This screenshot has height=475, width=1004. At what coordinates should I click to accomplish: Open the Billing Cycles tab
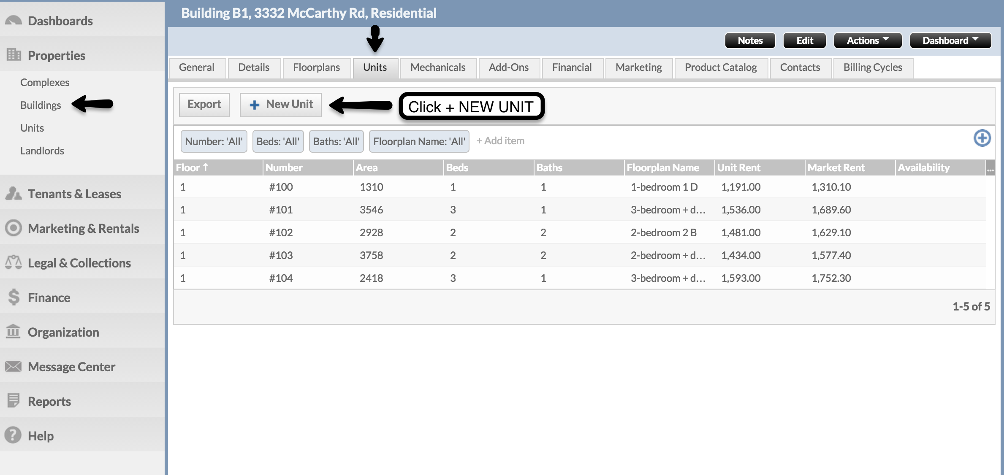(872, 67)
